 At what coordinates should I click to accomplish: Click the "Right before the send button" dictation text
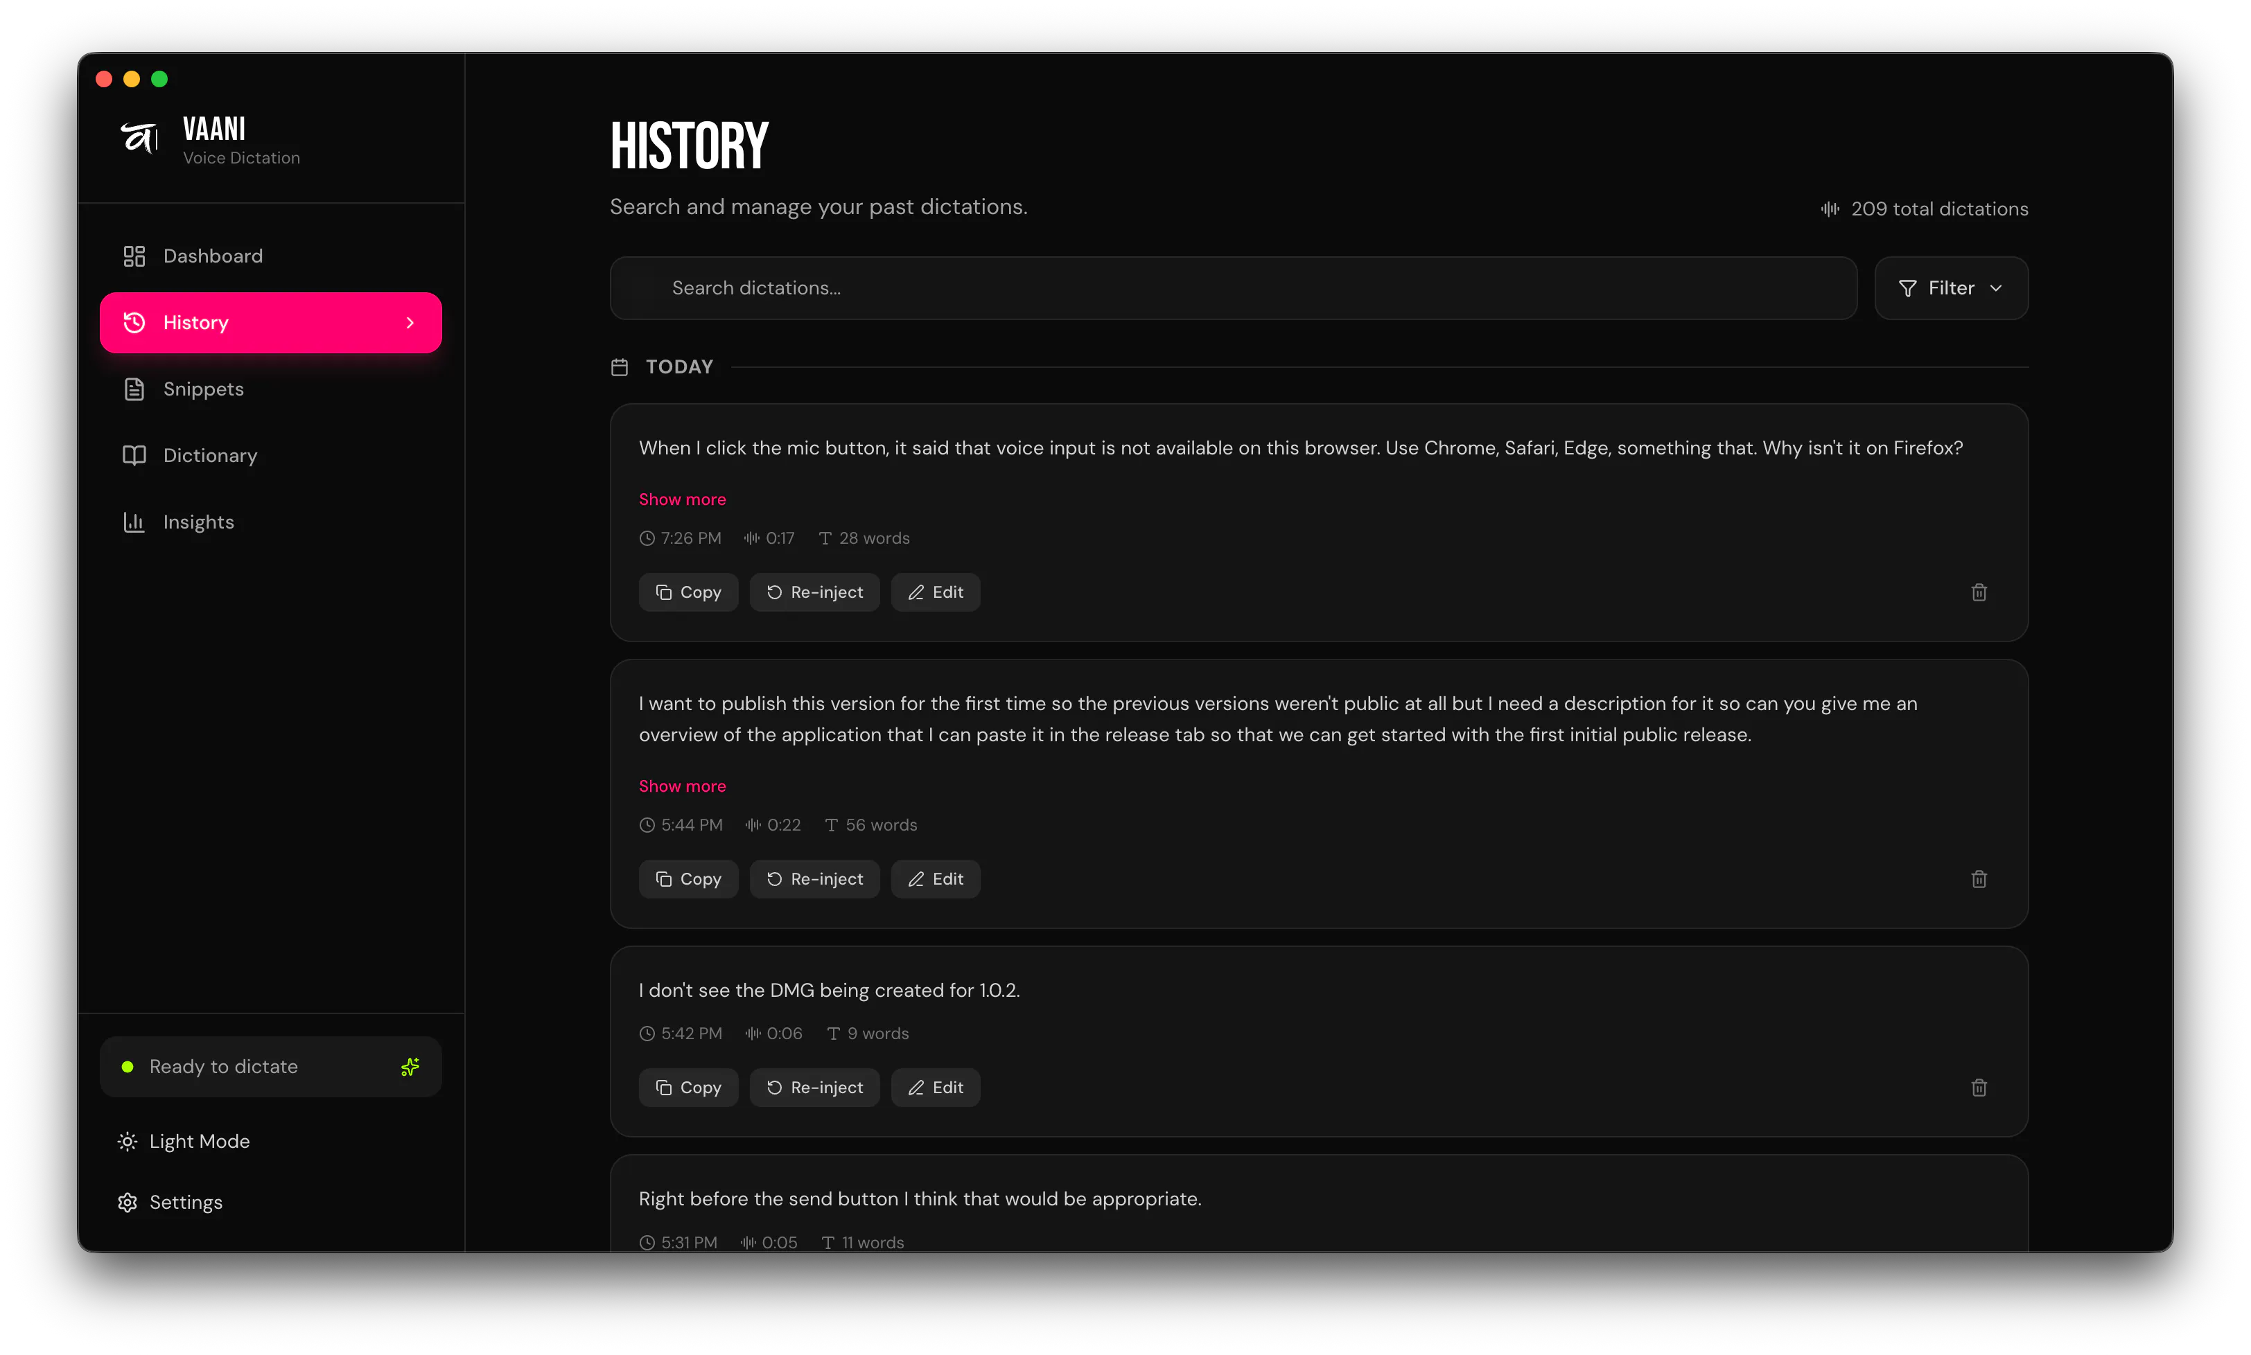[x=920, y=1198]
